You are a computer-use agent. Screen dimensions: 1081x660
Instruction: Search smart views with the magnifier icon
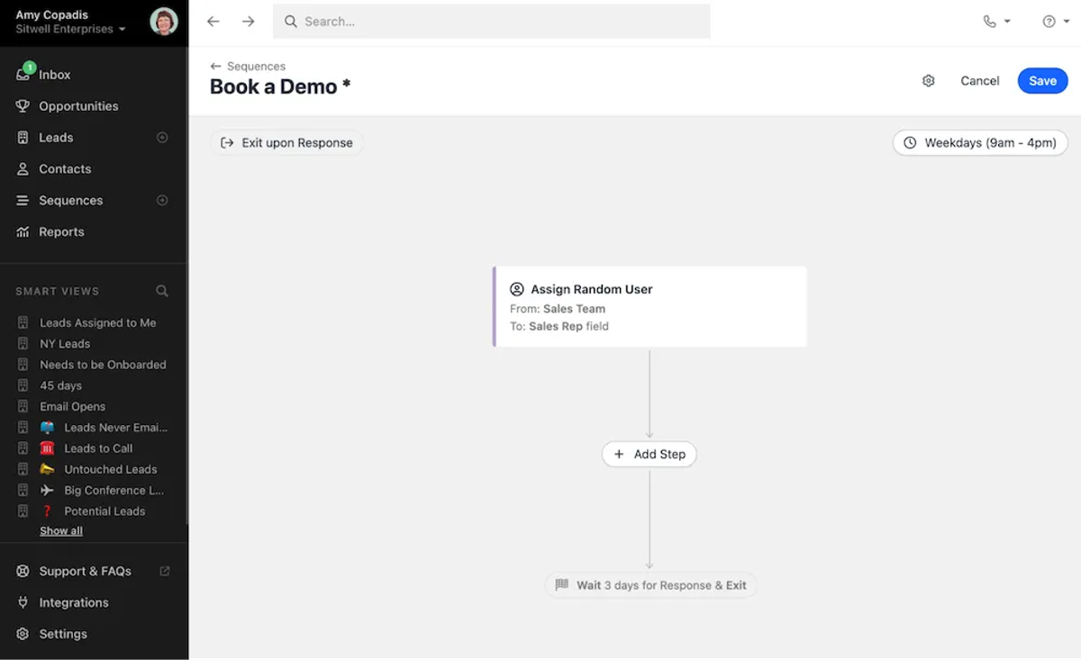(x=162, y=291)
